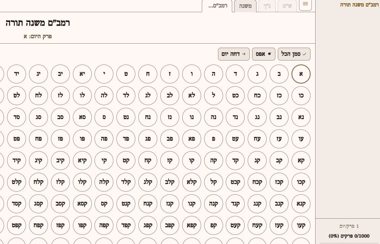
Task: Click the סמן הכל button
Action: tap(294, 54)
